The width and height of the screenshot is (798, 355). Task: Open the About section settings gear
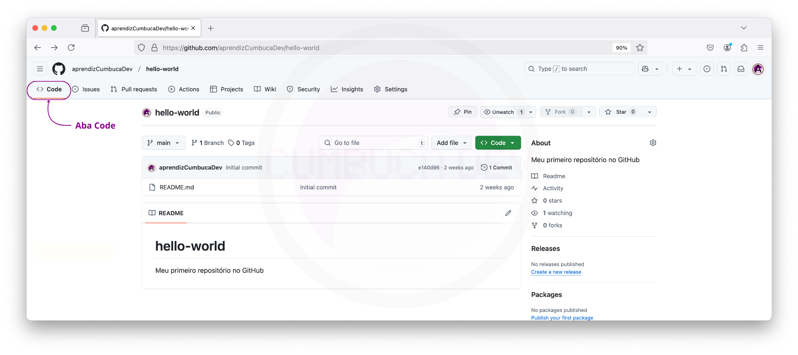tap(653, 143)
